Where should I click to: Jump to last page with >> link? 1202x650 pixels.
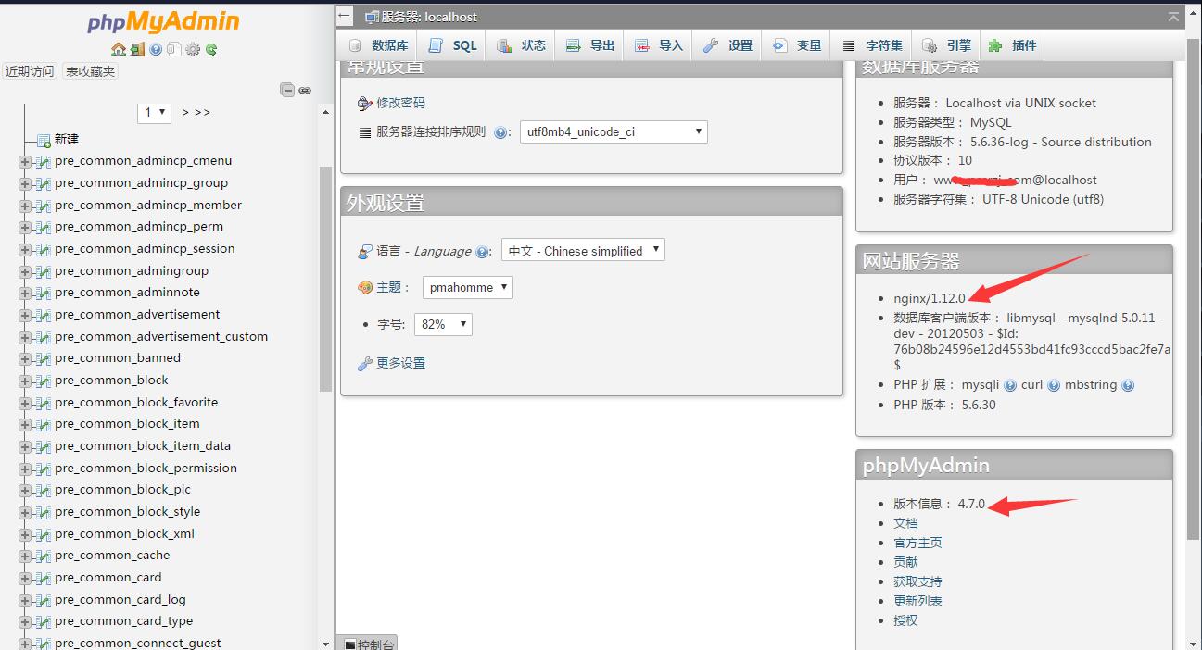coord(203,112)
